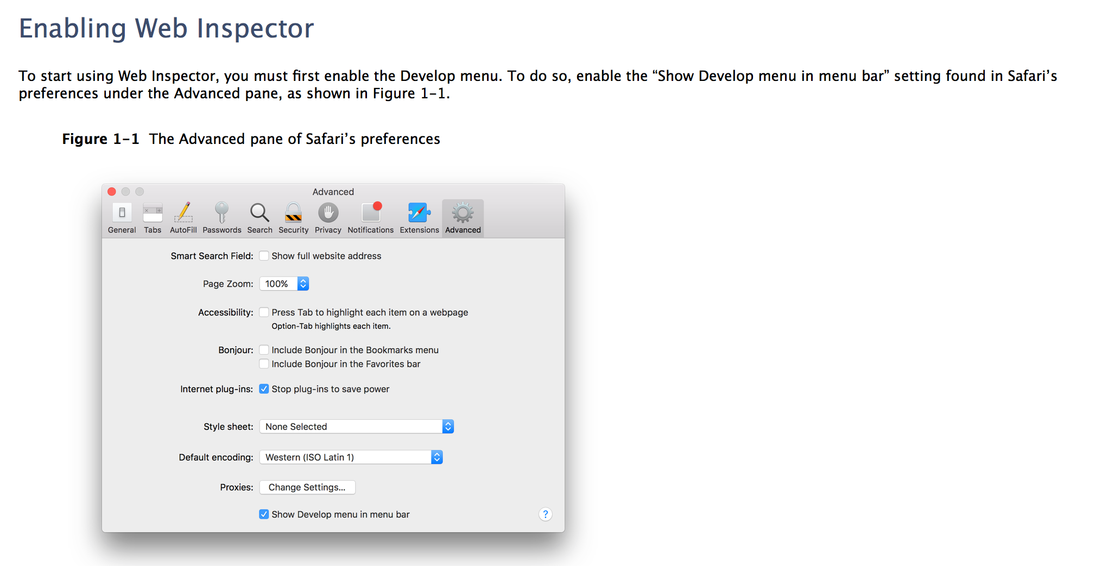Click the help question mark button
This screenshot has width=1114, height=566.
tap(546, 514)
